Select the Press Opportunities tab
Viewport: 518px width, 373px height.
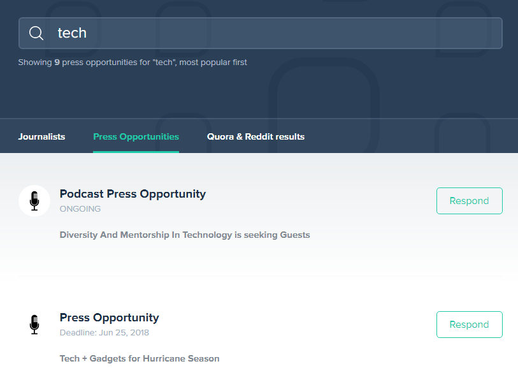coord(136,136)
